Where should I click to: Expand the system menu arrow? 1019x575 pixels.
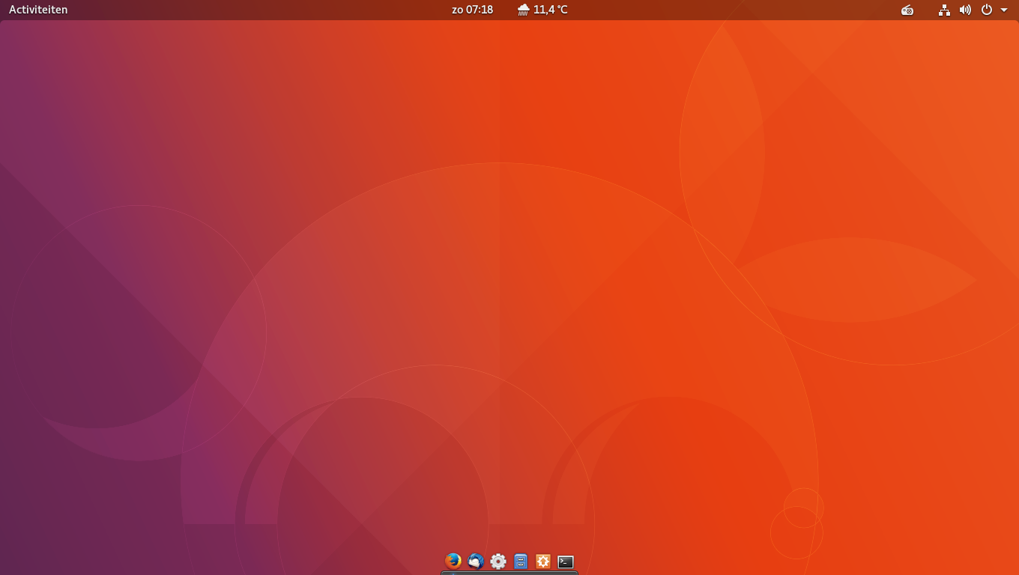pos(1004,10)
